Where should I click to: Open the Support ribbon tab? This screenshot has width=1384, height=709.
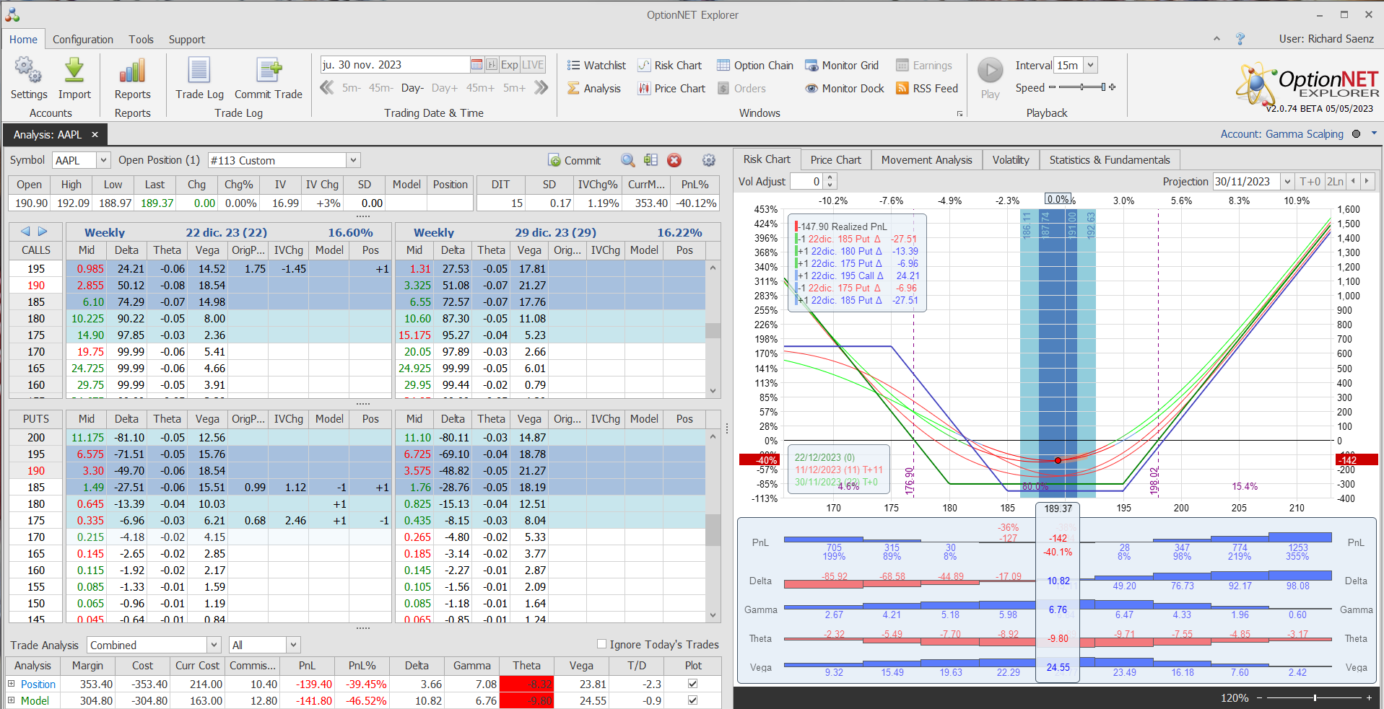coord(187,40)
